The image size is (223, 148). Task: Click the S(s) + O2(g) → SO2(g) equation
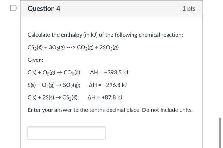[x=54, y=85]
